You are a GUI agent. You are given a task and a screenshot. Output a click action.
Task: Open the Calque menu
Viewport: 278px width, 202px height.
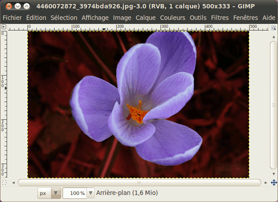click(145, 18)
